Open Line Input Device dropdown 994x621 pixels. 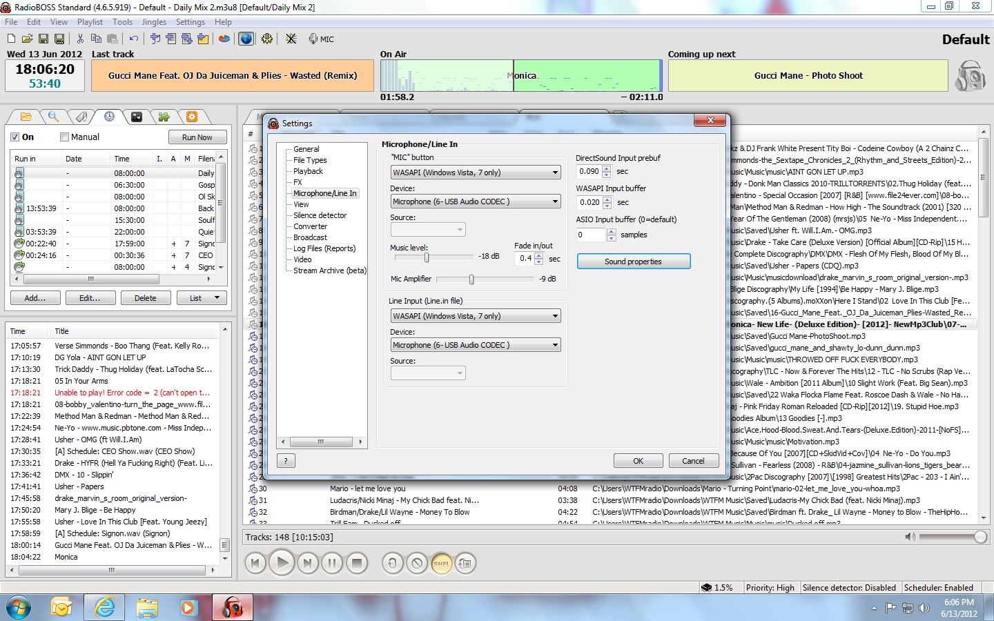476,345
